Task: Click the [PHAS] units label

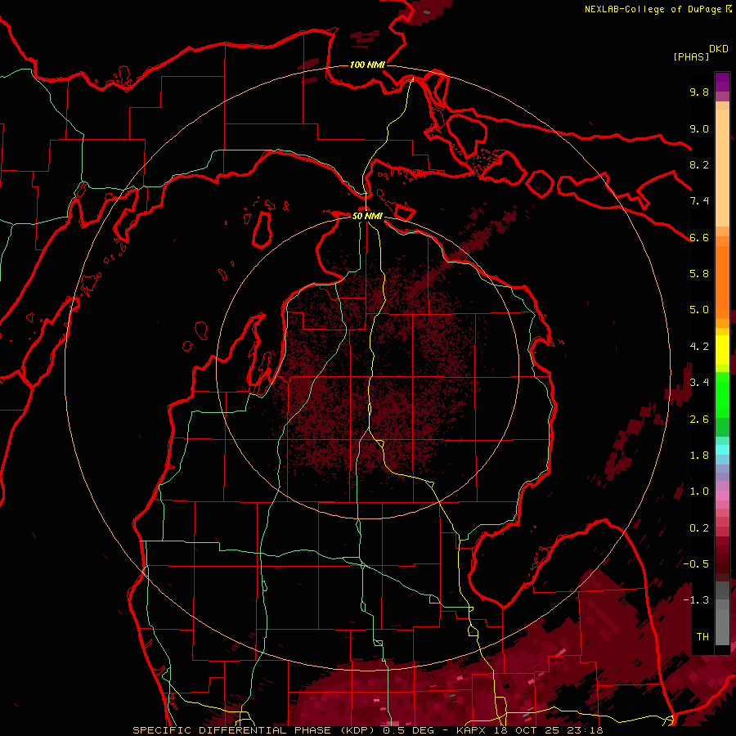Action: point(691,57)
